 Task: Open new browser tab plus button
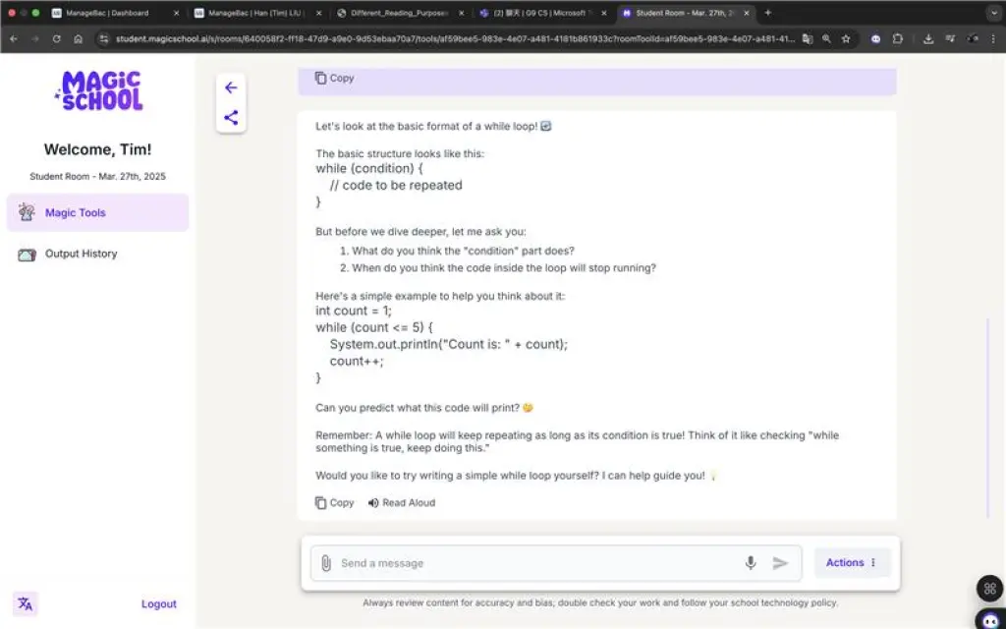click(767, 13)
